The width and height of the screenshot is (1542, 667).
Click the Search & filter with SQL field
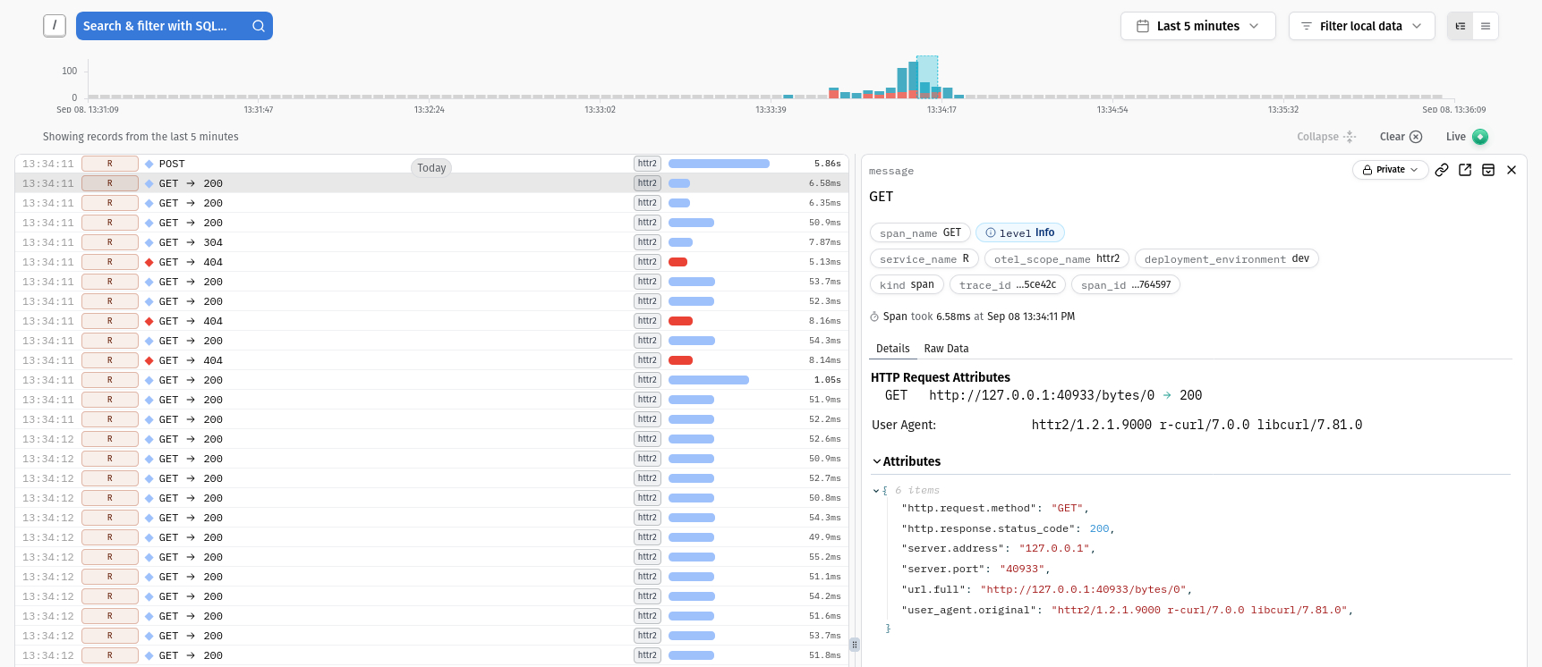click(157, 26)
